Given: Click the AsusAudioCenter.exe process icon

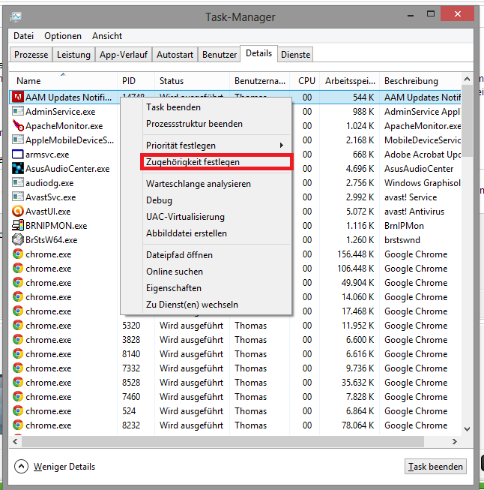Looking at the screenshot, I should (18, 169).
